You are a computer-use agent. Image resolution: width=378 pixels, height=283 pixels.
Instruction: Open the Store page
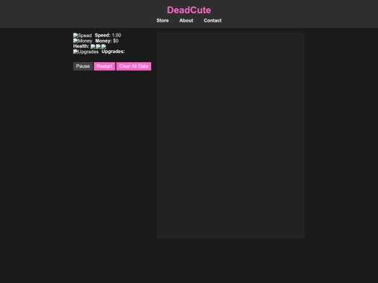tap(162, 21)
